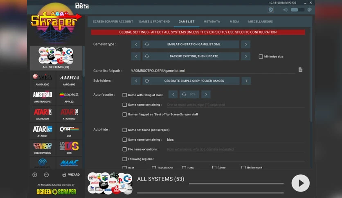
Task: Click settings panel vertical scrollbar
Action: (x=311, y=74)
